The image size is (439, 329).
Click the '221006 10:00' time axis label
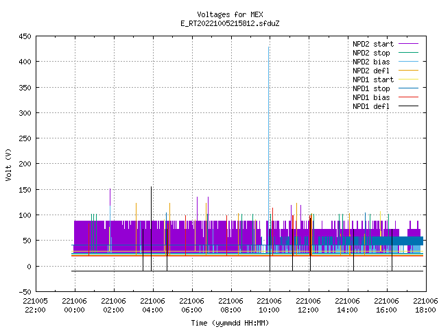click(x=270, y=306)
